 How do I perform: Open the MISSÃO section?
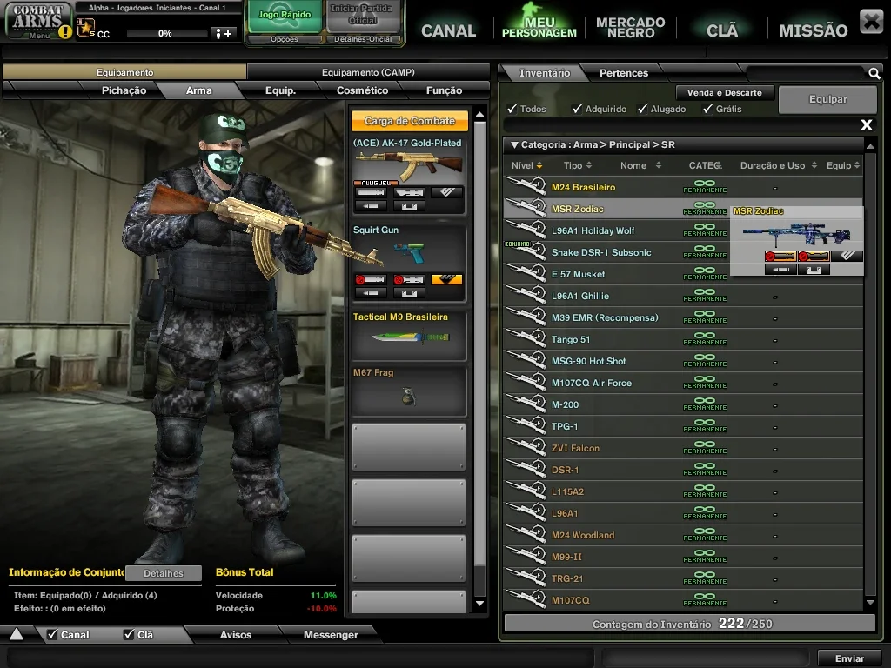point(813,30)
